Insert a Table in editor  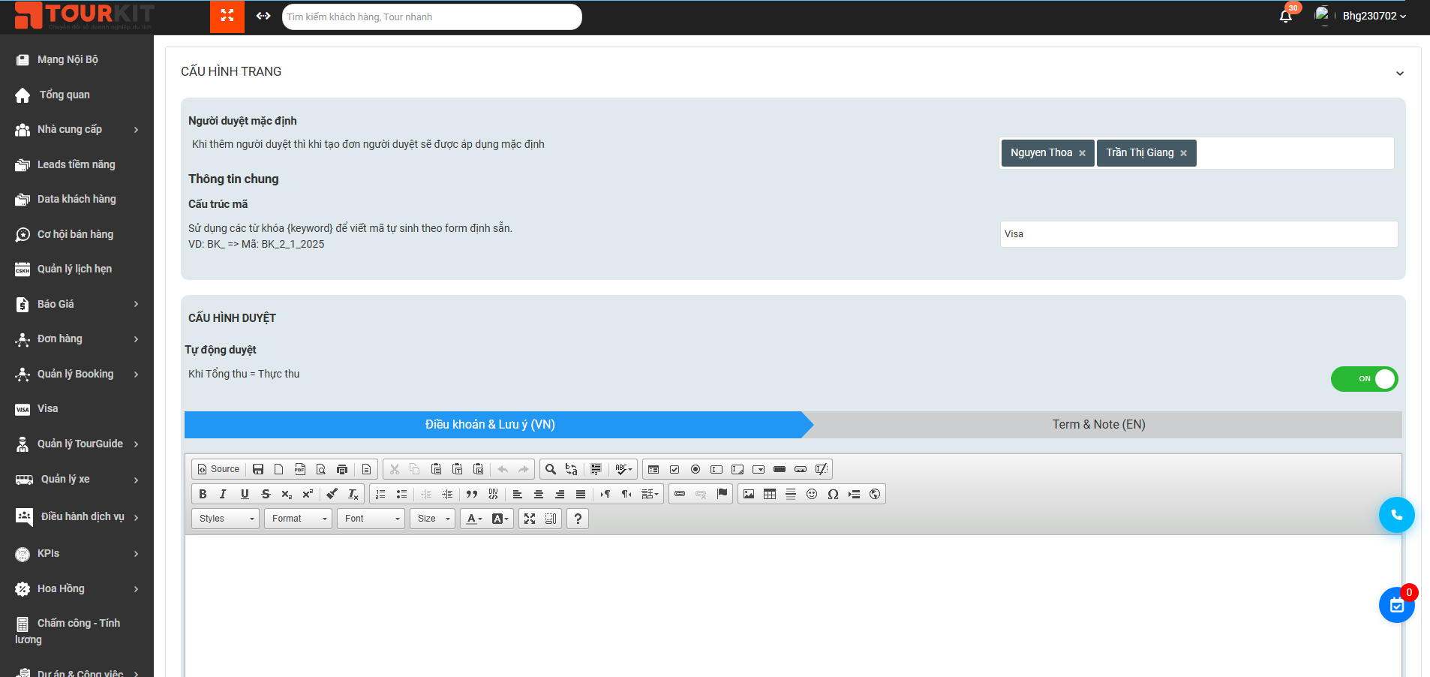[770, 494]
